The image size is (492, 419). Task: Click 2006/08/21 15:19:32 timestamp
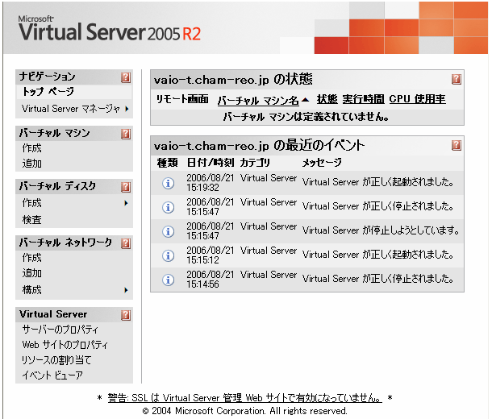(211, 183)
